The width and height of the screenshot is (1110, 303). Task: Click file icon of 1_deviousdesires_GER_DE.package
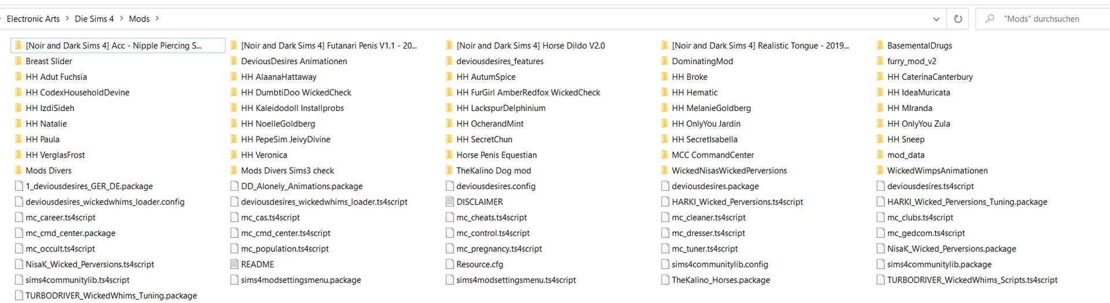(18, 186)
